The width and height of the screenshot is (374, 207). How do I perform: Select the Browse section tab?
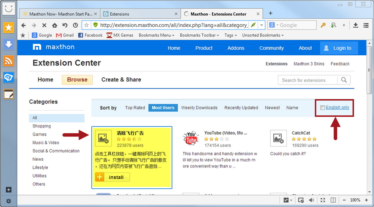coord(77,80)
